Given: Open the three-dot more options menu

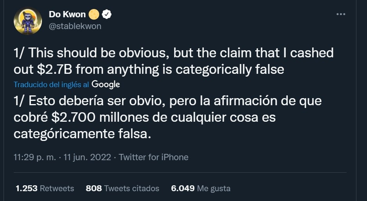Looking at the screenshot, I should pos(341,14).
